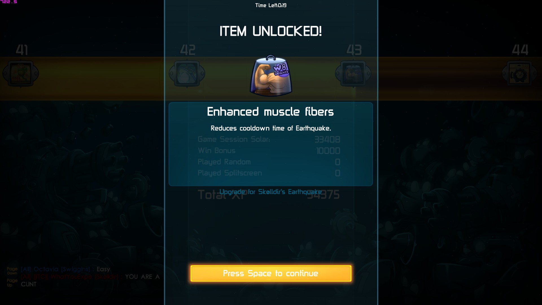Click the Game Session Solar row
Viewport: 542px width, 305px height.
[x=269, y=139]
